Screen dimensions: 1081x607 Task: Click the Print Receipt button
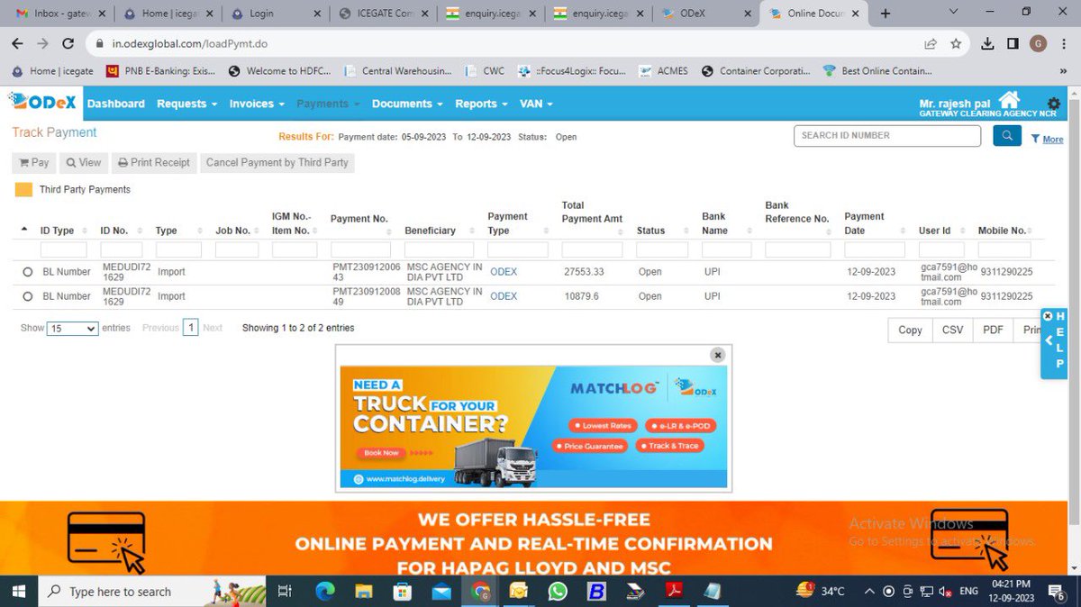click(154, 163)
